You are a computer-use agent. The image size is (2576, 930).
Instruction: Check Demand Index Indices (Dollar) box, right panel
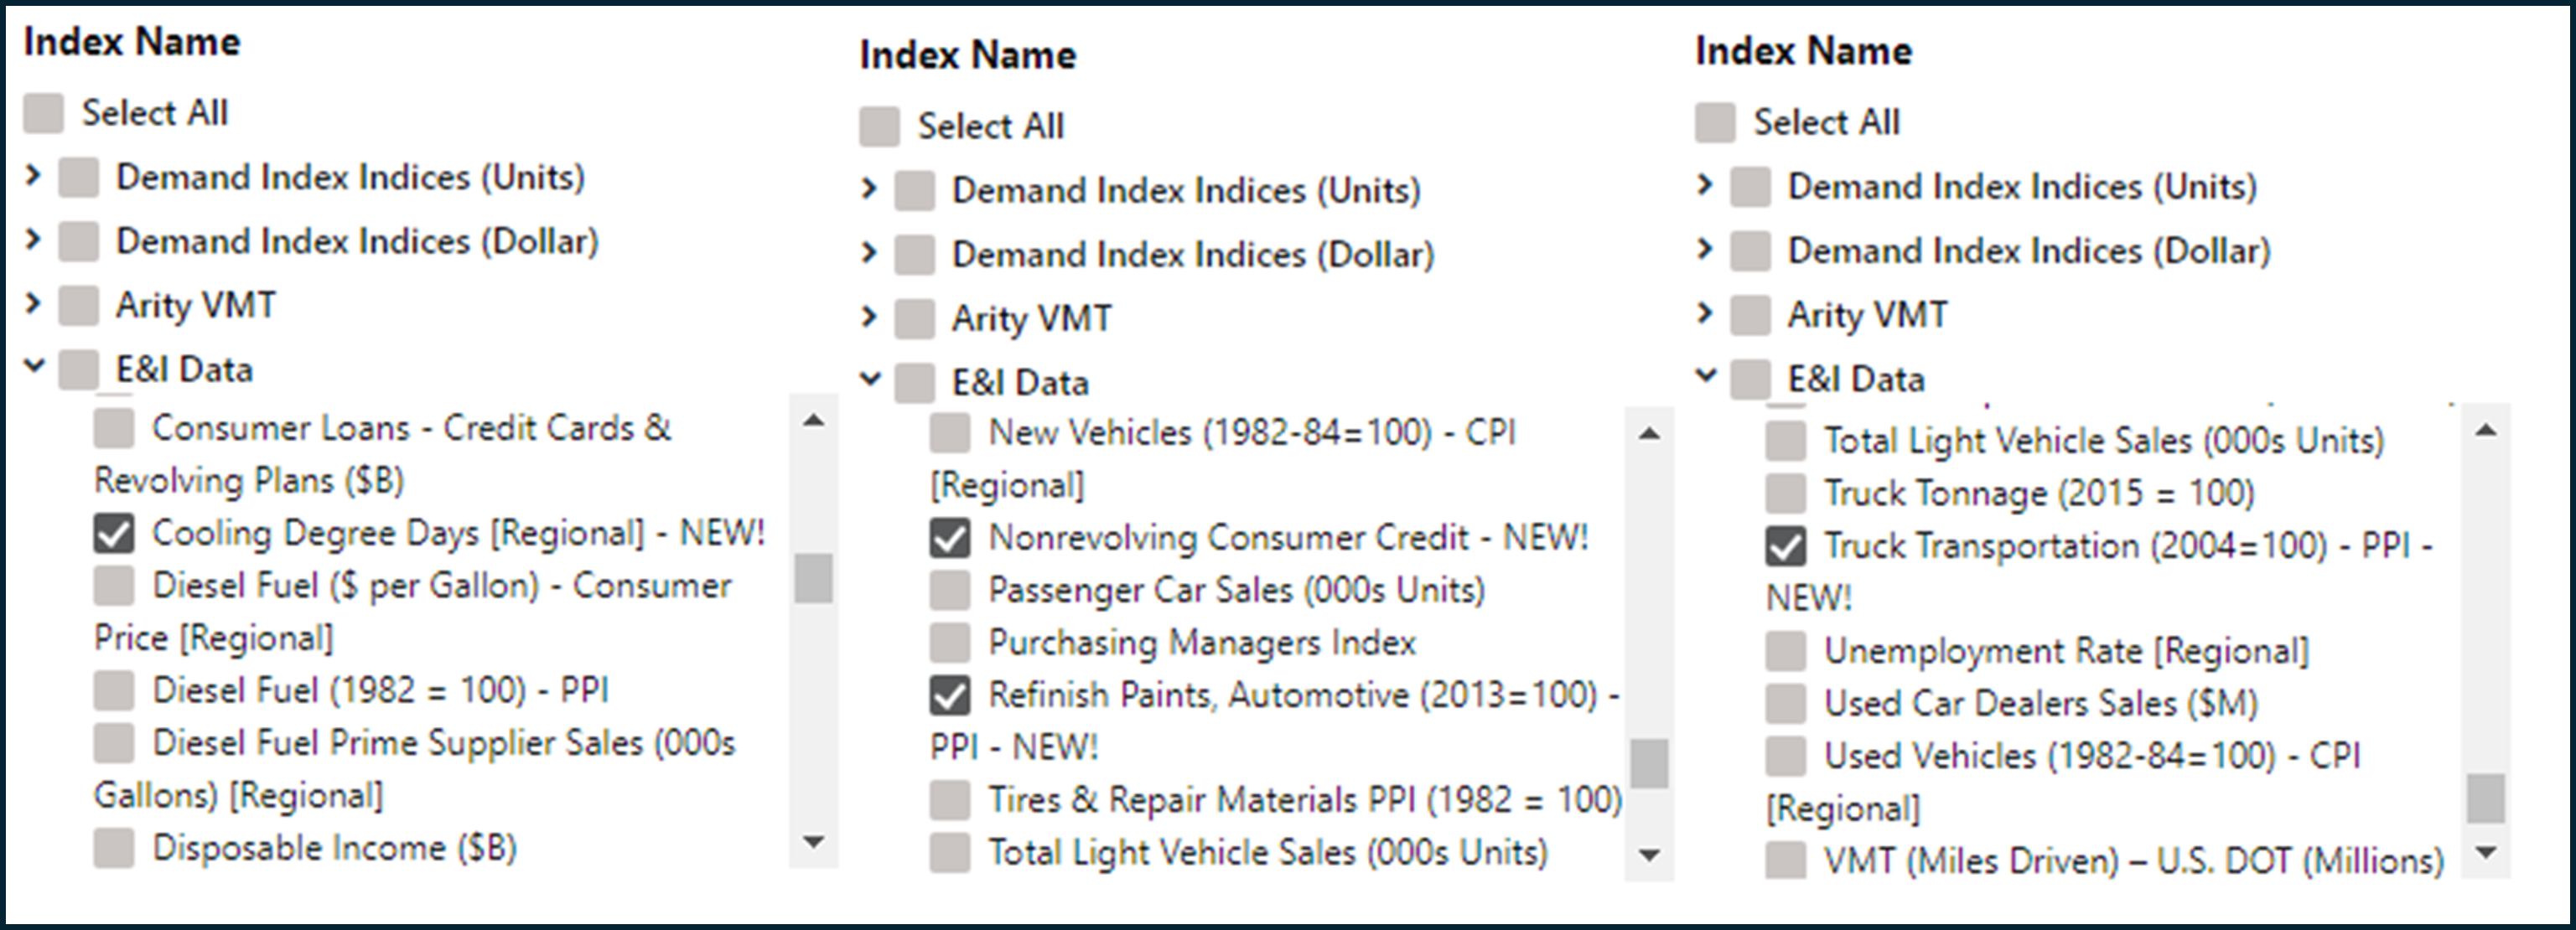[1750, 250]
